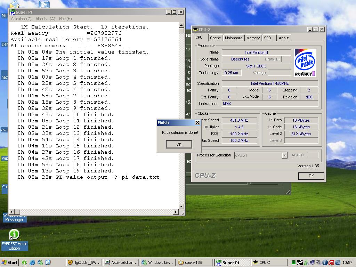Open cpu-z-135 folder from taskbar
The height and width of the screenshot is (267, 356).
click(195, 262)
